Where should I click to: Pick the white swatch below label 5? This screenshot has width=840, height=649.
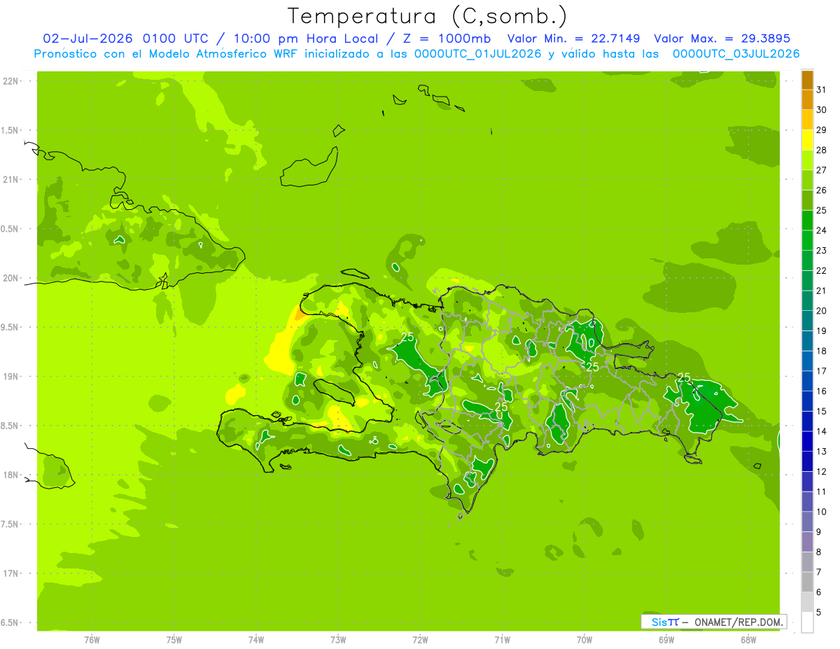pyautogui.click(x=807, y=622)
